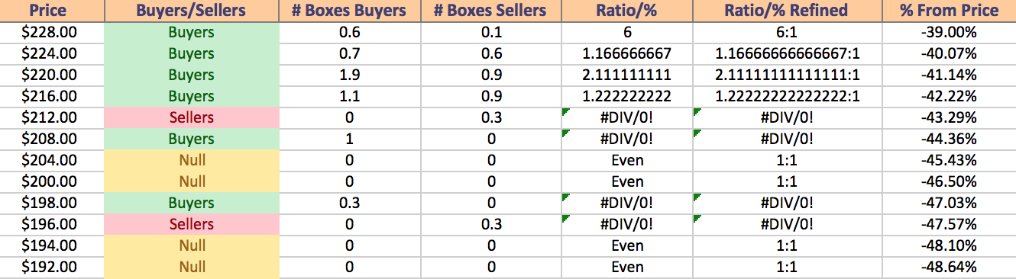The width and height of the screenshot is (1016, 279).
Task: Click the 2.111111111 ratio cell
Action: (x=627, y=75)
